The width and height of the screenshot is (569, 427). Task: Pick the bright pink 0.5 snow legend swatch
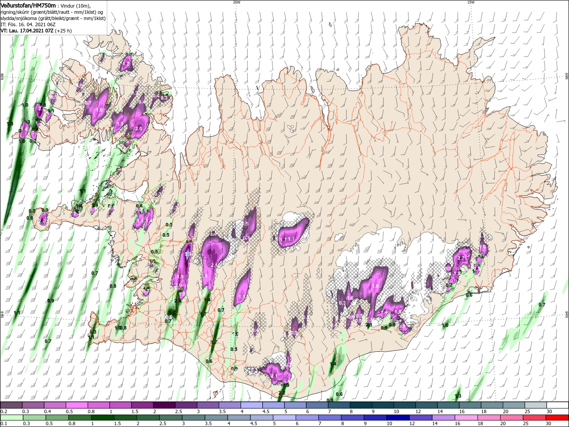(76, 405)
